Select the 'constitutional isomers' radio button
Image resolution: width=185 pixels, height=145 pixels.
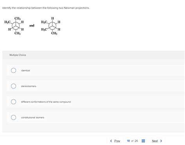point(14,117)
